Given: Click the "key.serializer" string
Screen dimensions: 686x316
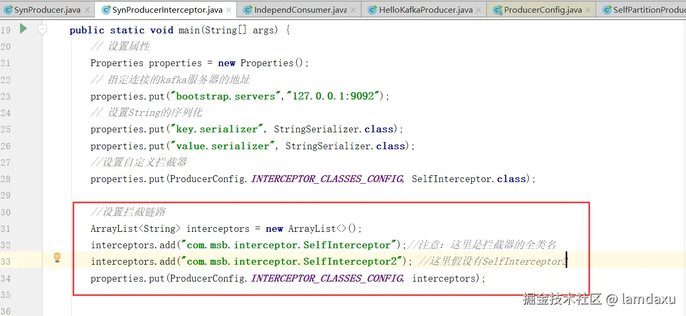Looking at the screenshot, I should [217, 129].
